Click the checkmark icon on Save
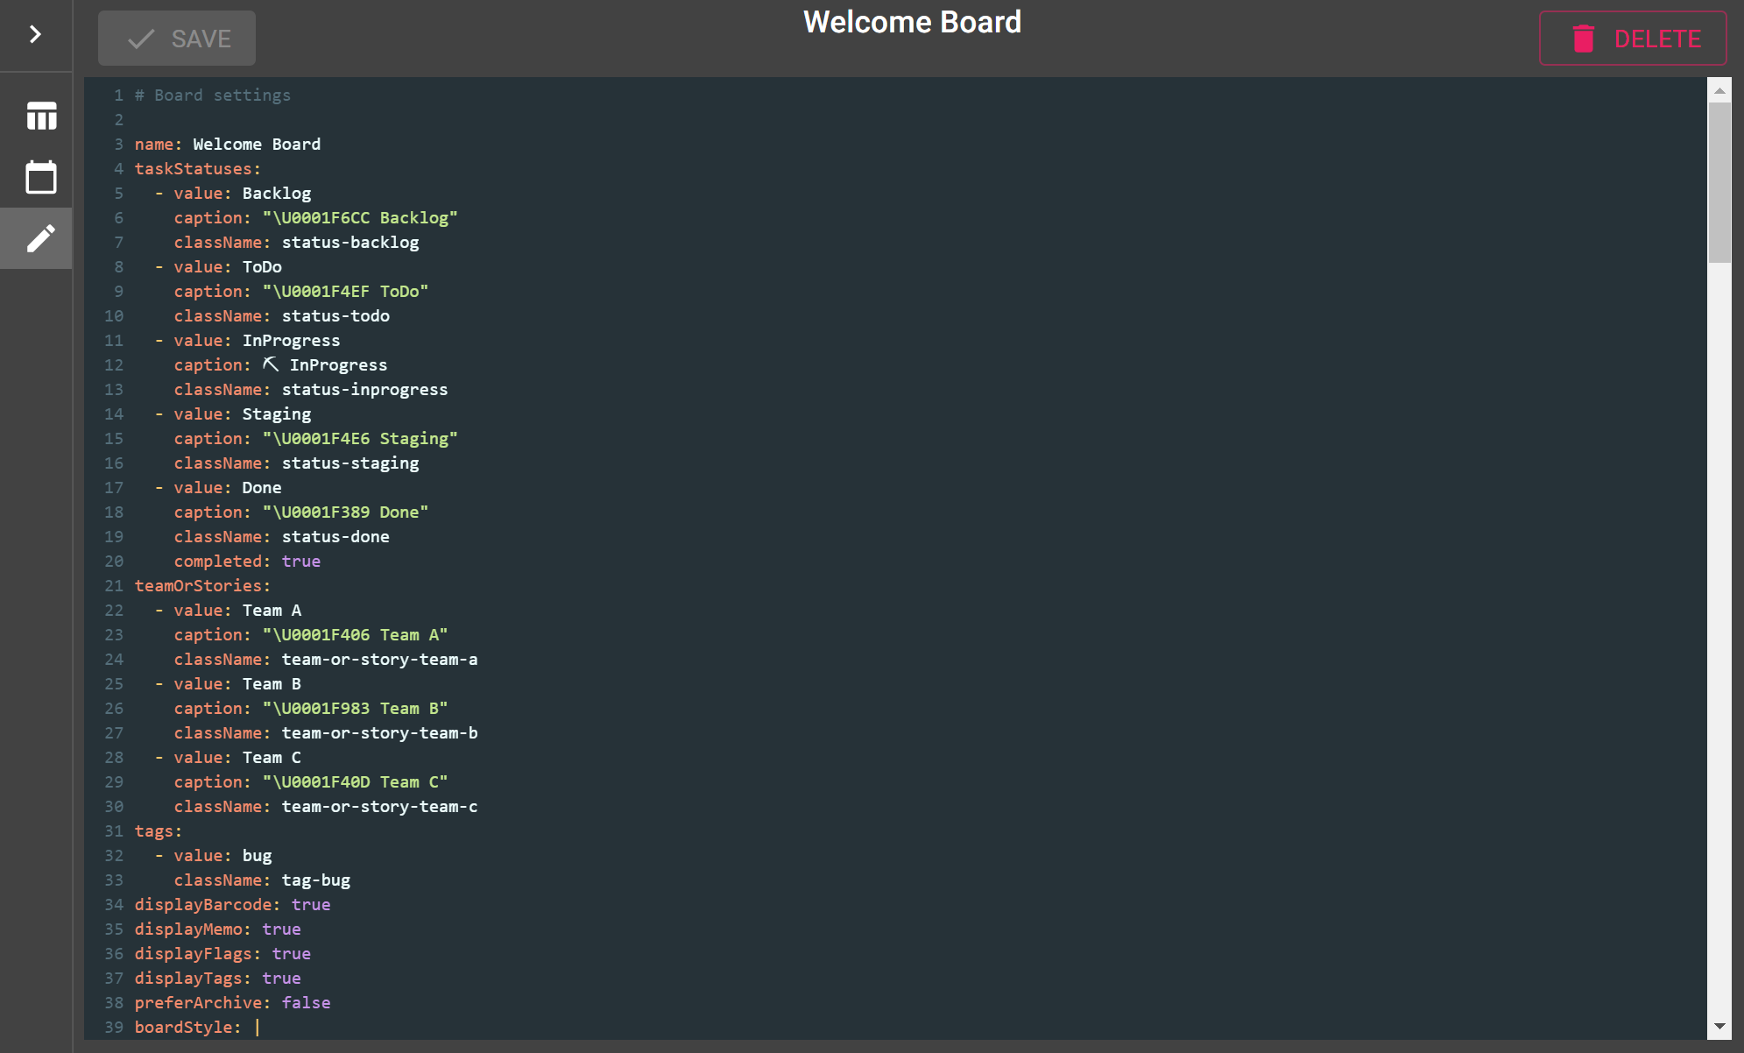The height and width of the screenshot is (1053, 1744). (x=141, y=39)
